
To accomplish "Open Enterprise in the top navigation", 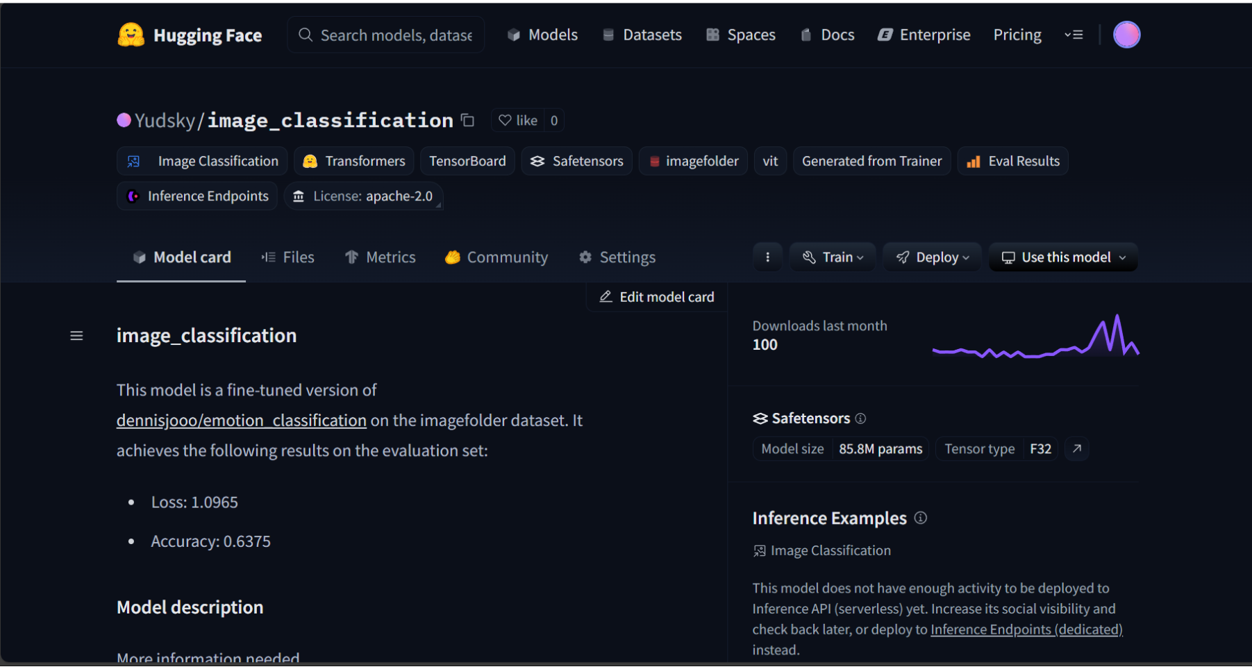I will point(924,35).
